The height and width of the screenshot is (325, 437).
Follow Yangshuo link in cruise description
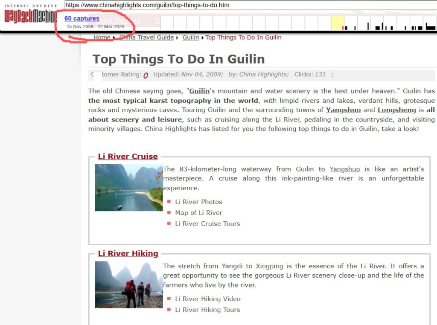pyautogui.click(x=344, y=169)
